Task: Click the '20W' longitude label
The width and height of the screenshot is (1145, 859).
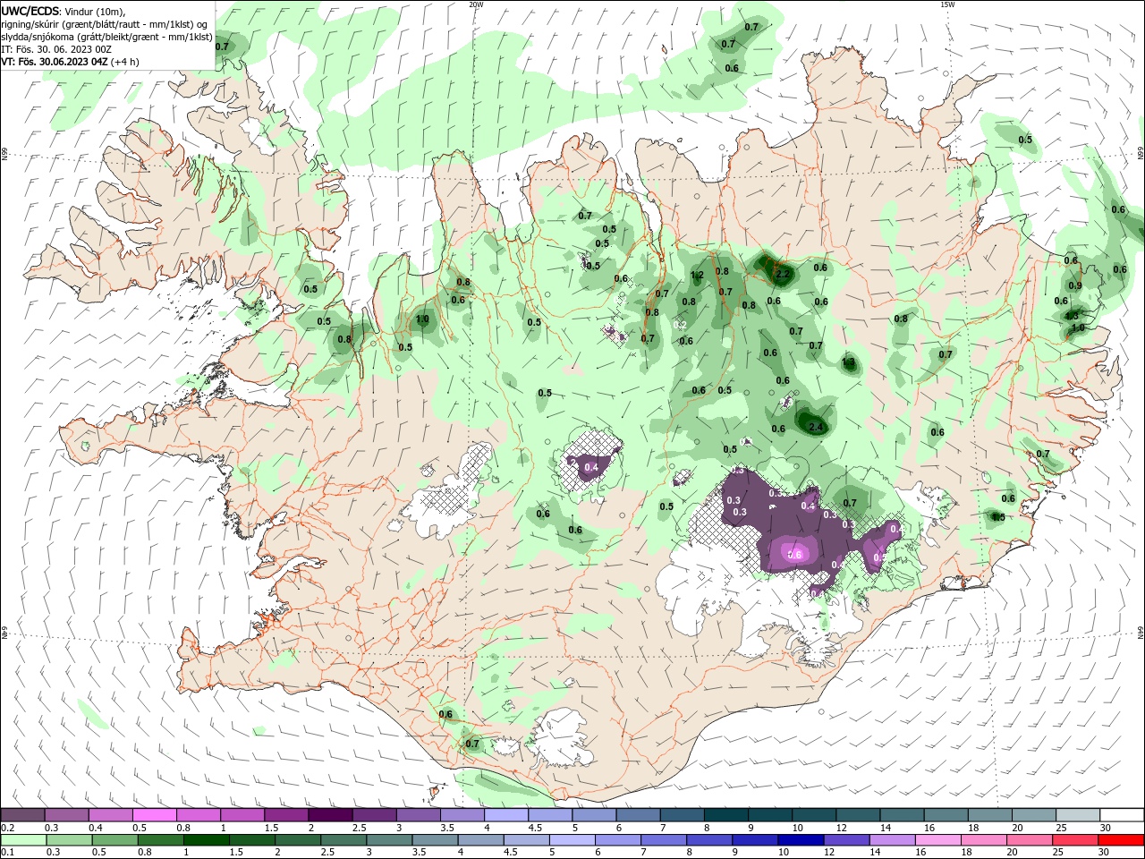Action: 476,4
